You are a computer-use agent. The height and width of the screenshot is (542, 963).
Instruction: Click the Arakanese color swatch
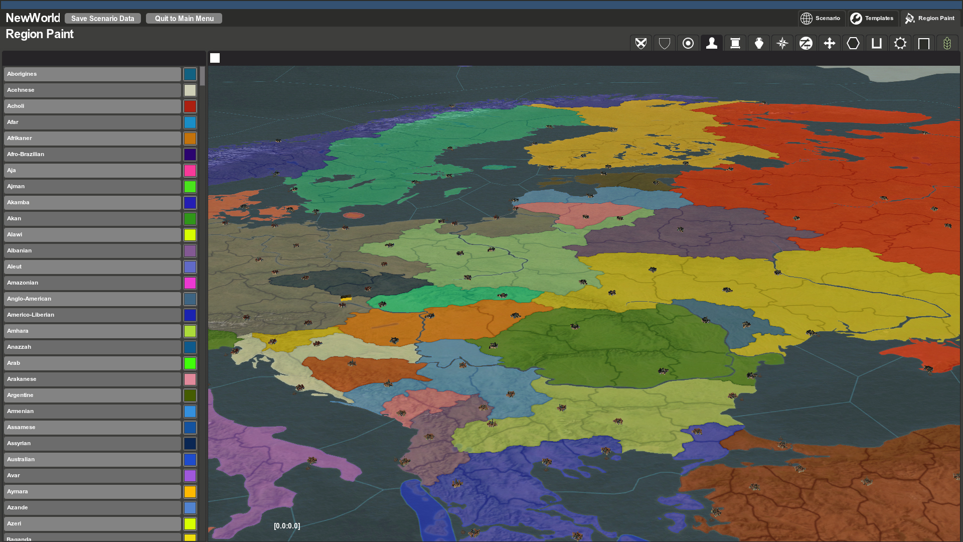(190, 379)
